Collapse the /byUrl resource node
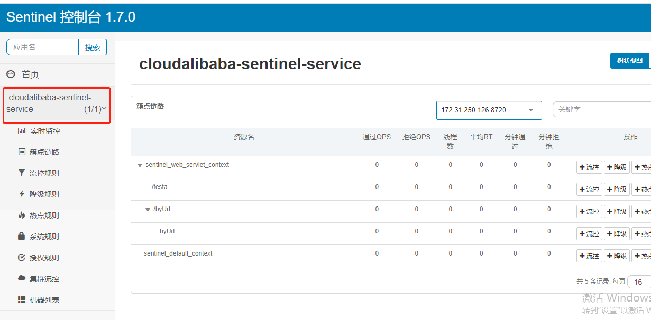The width and height of the screenshot is (651, 320). pyautogui.click(x=148, y=209)
